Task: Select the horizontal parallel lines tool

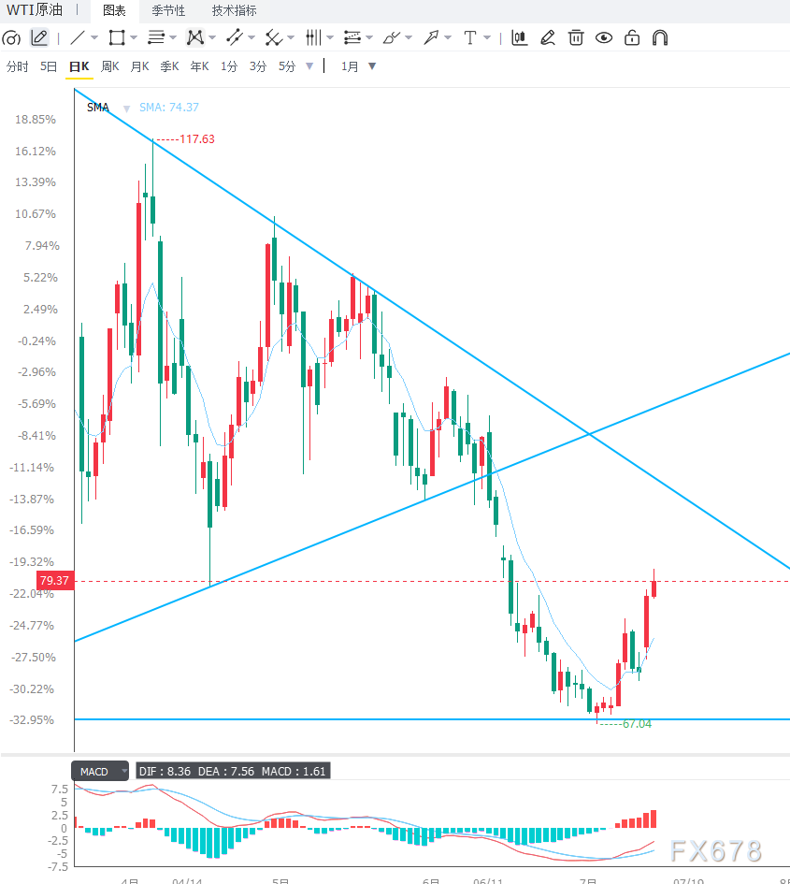Action: (x=155, y=37)
